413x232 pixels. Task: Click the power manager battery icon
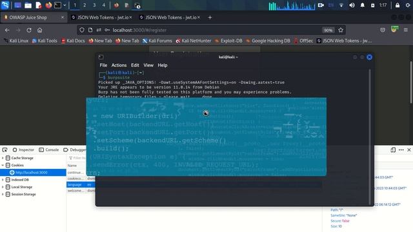[372, 5]
